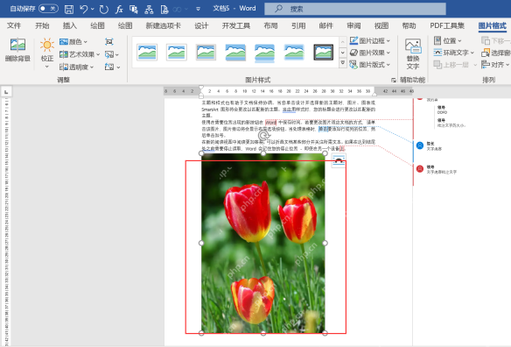Click the hierarchy chart icon in quick access toolbar

149,9
